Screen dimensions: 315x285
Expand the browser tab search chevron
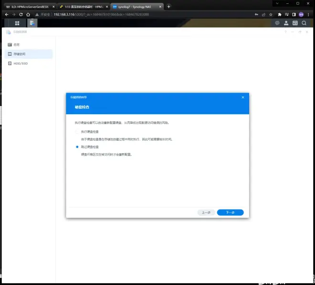point(277,3)
